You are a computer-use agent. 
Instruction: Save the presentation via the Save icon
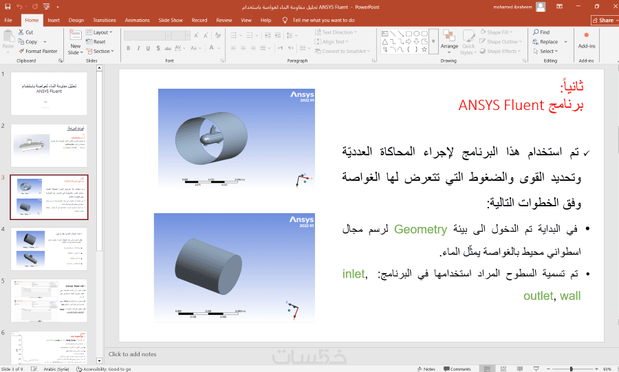8,7
